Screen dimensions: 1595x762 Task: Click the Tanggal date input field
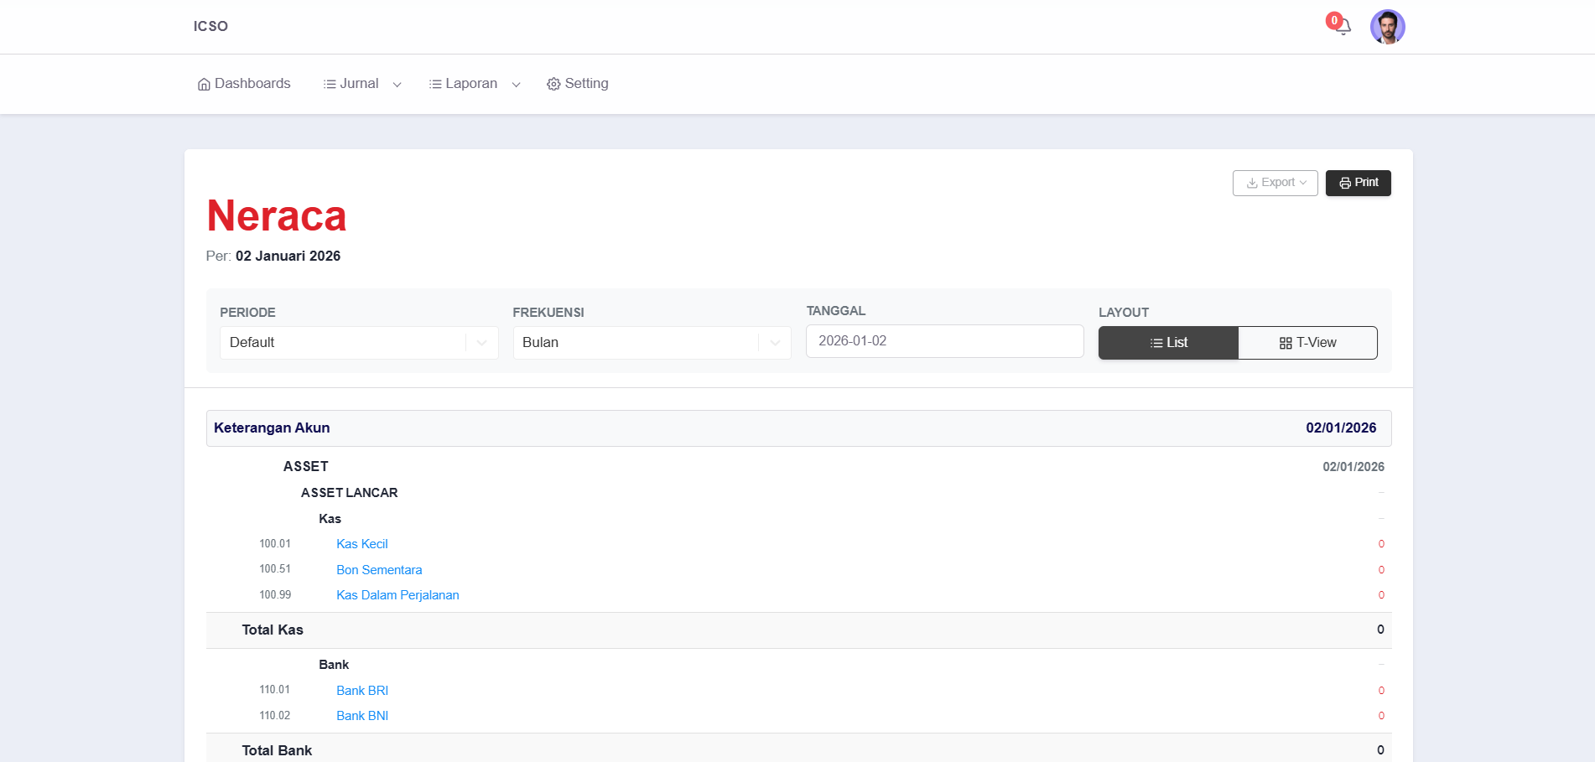[x=944, y=341]
